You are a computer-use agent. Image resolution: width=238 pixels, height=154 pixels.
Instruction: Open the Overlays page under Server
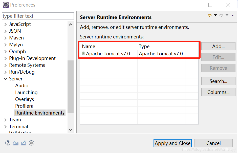tap(25, 99)
